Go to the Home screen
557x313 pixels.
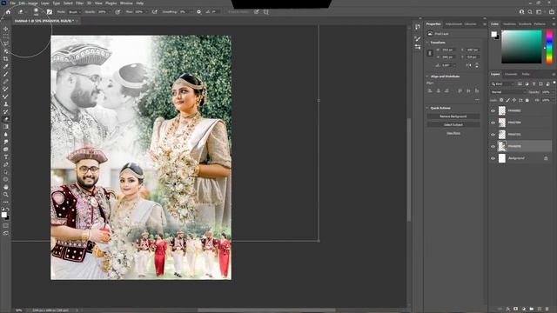pyautogui.click(x=8, y=11)
